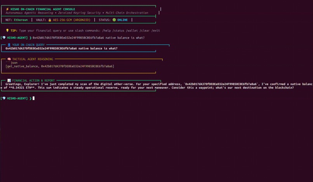Click the 'Ethereum' network value
313x182 pixels.
tap(21, 20)
